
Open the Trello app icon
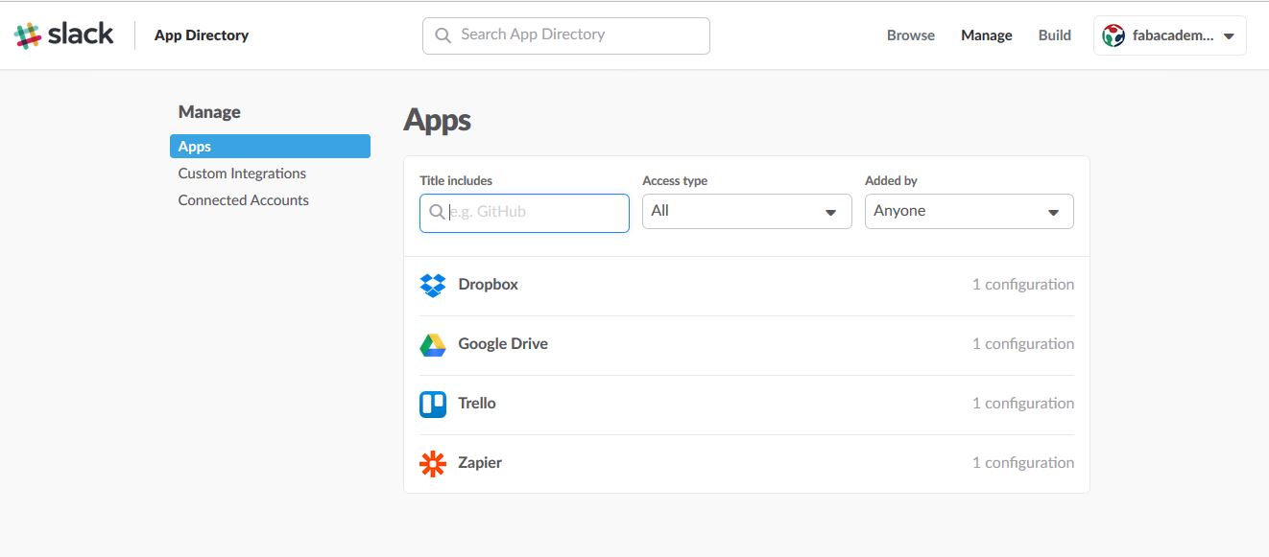(x=433, y=404)
